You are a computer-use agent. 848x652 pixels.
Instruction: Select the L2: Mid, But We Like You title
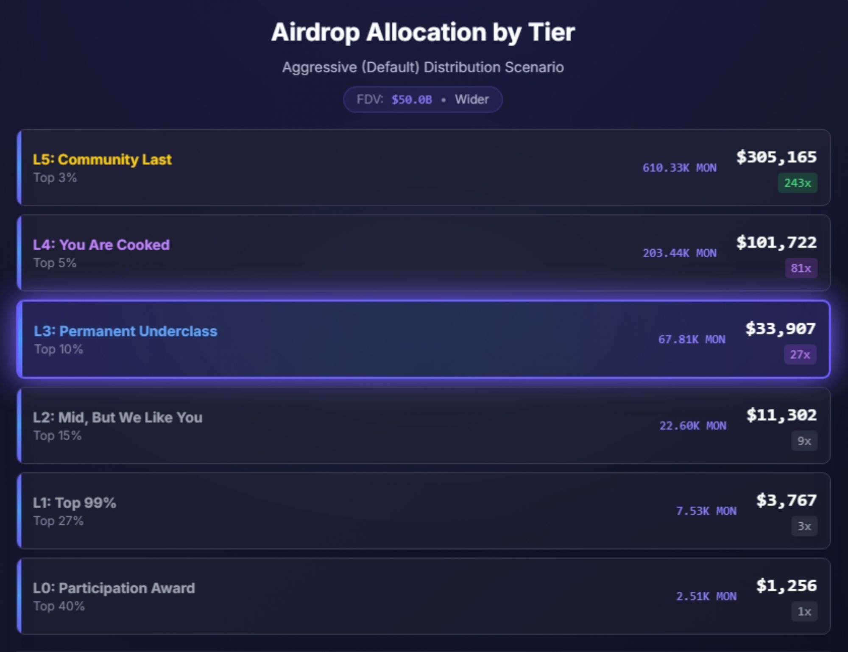pos(118,418)
